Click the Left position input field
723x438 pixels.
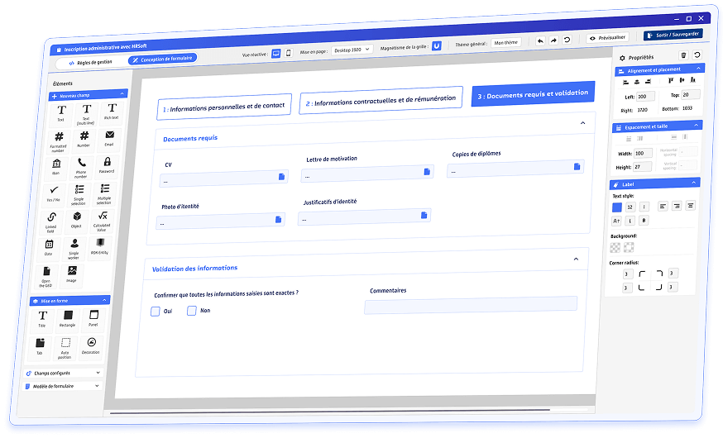click(645, 97)
